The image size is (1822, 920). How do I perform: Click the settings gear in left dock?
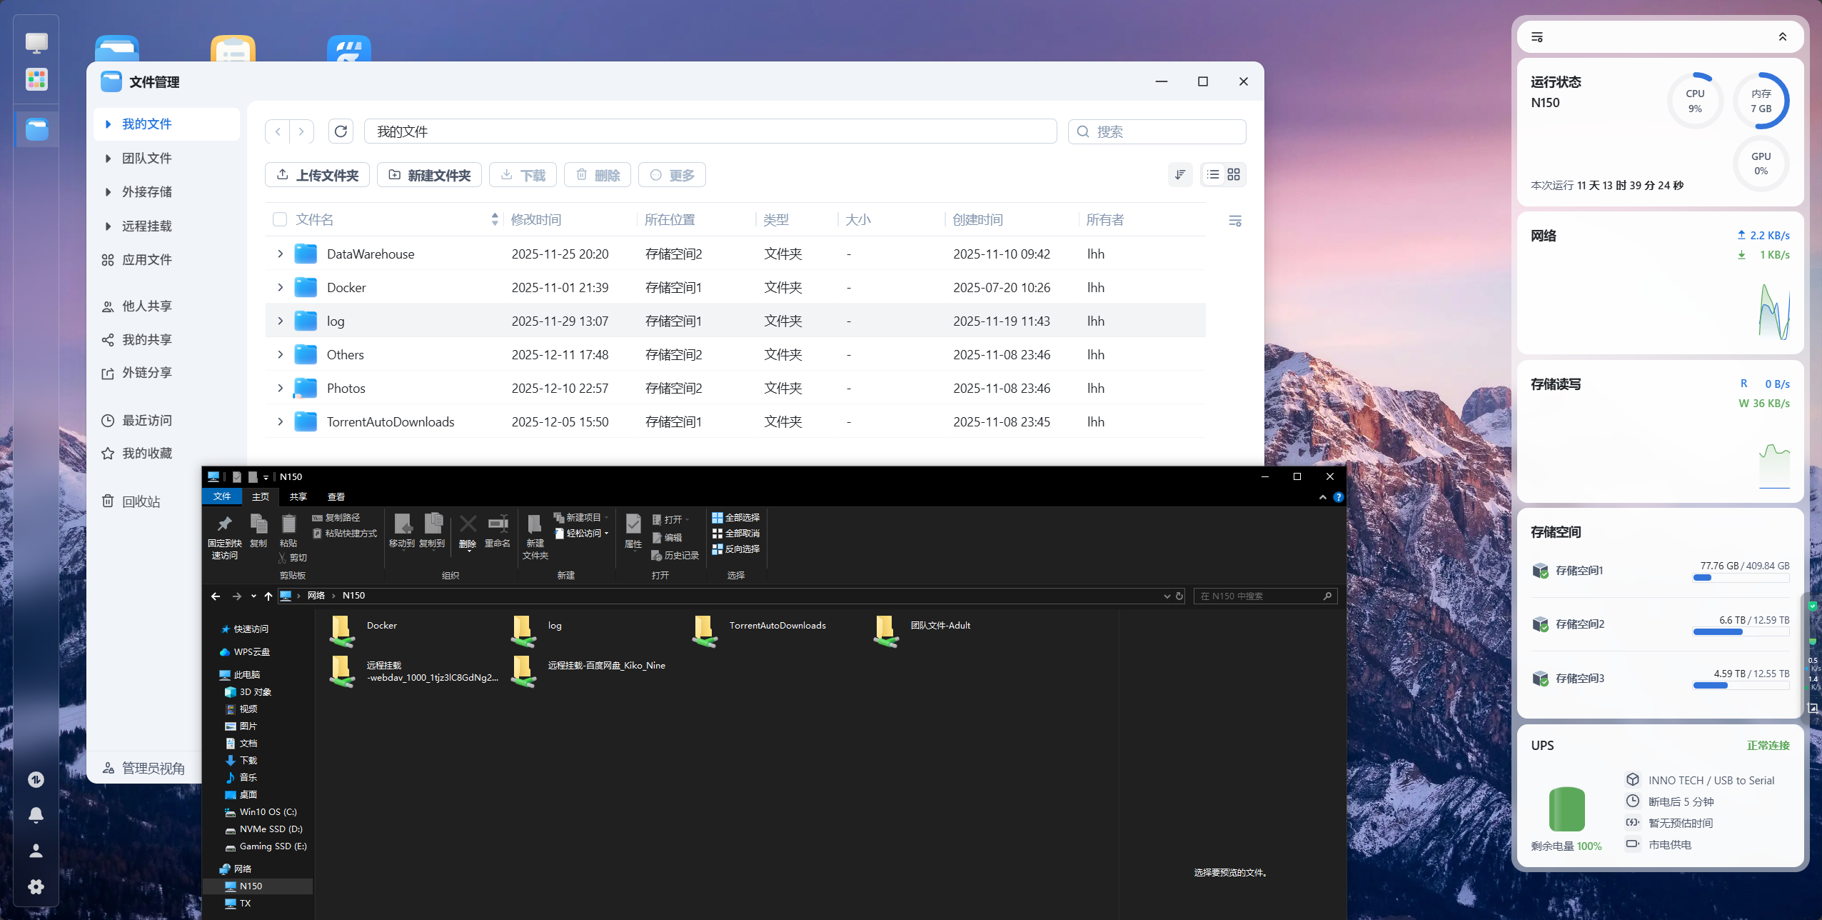(x=36, y=886)
